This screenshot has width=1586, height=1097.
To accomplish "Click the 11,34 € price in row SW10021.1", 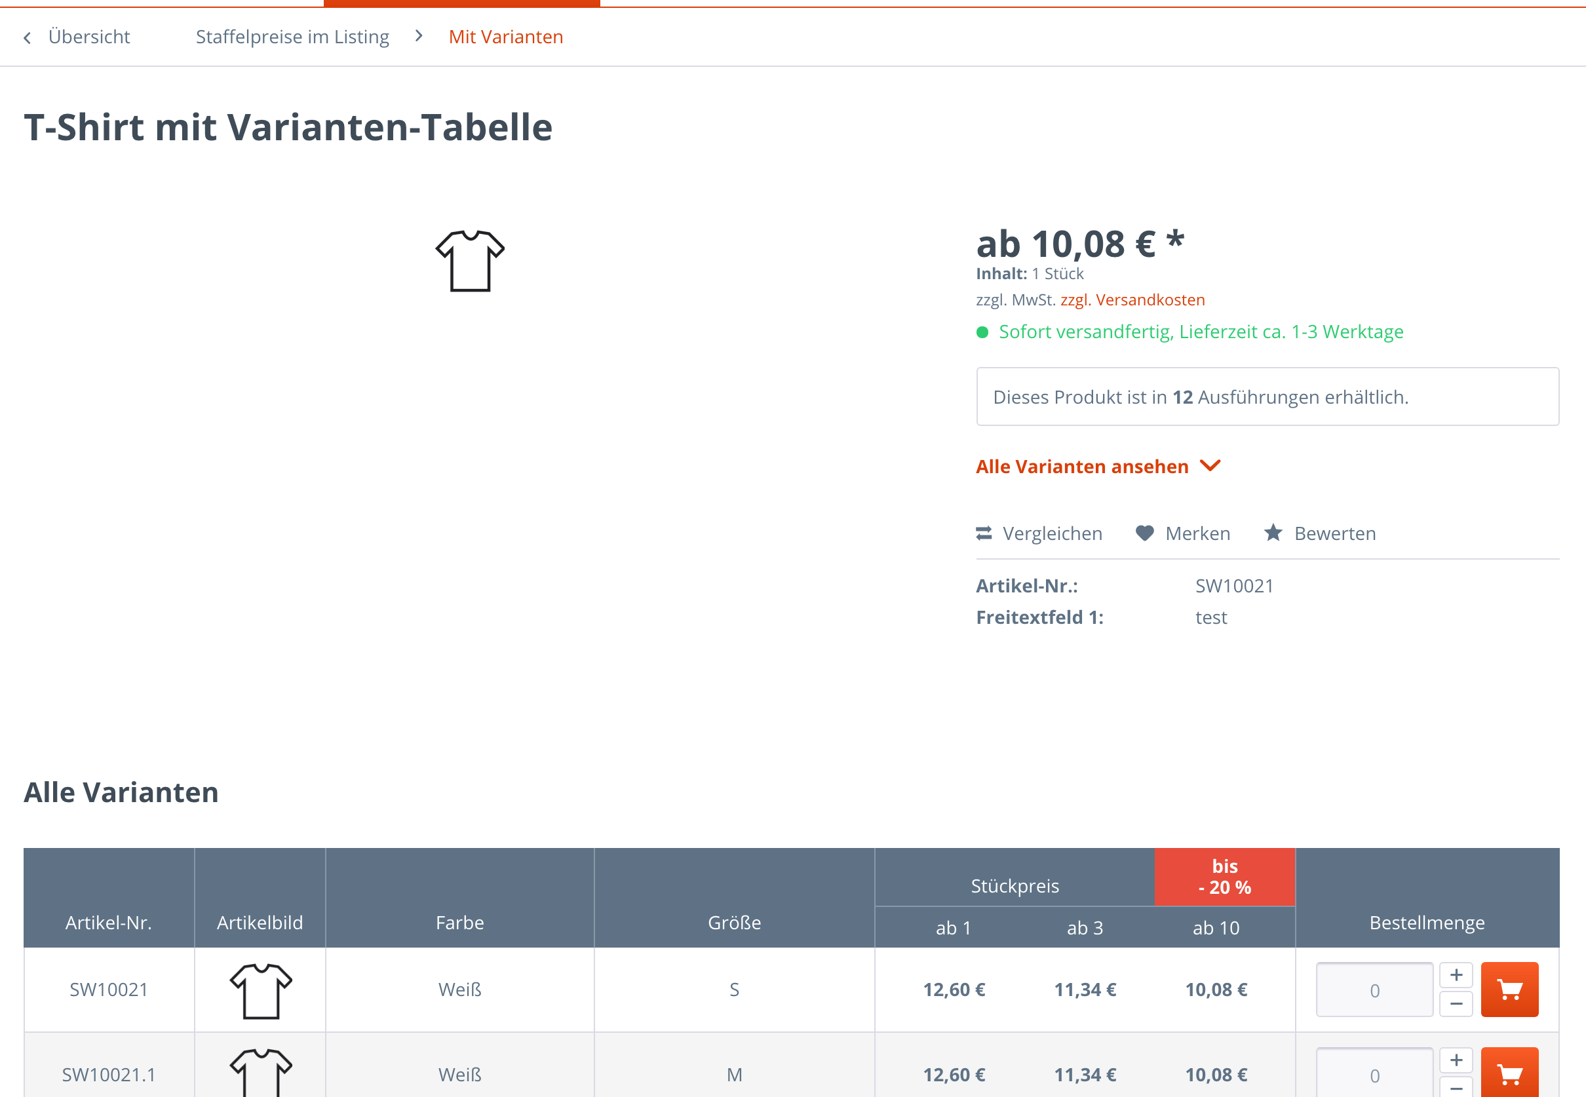I will coord(1085,1074).
